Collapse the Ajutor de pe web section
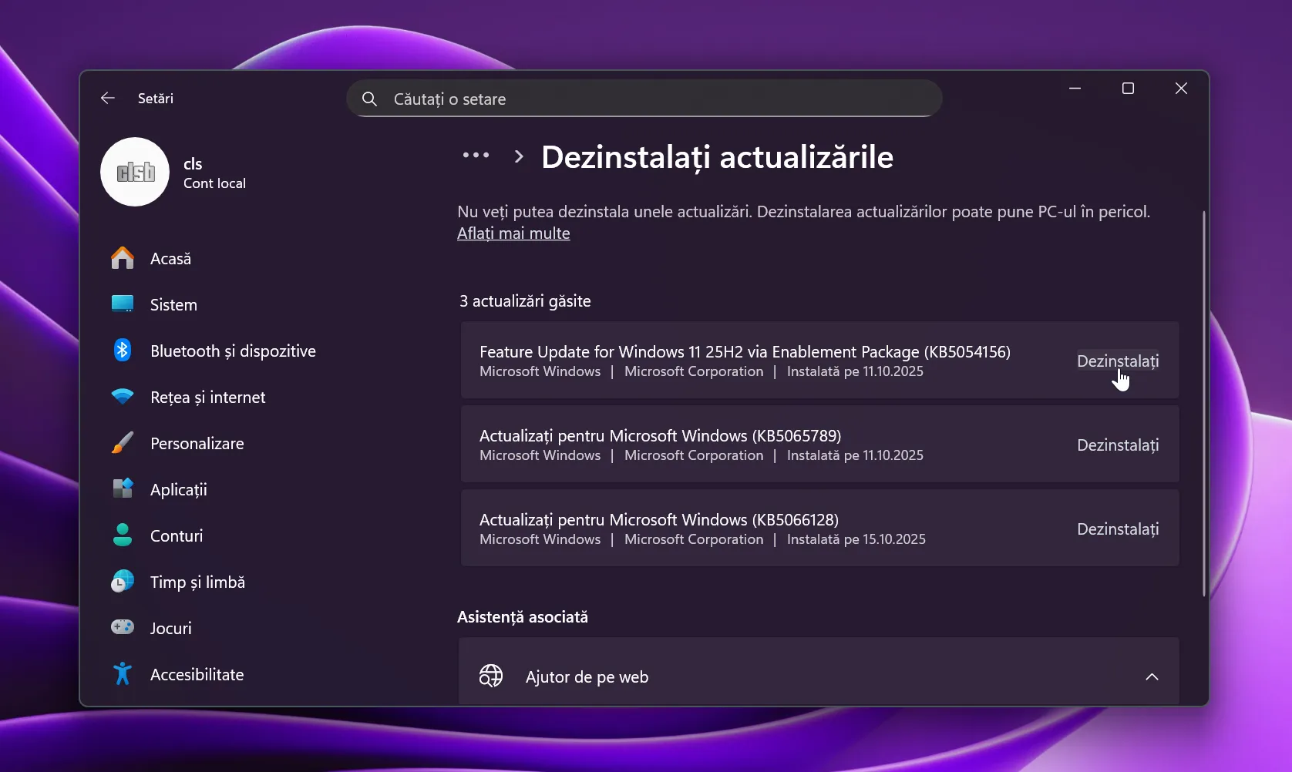 [1152, 676]
